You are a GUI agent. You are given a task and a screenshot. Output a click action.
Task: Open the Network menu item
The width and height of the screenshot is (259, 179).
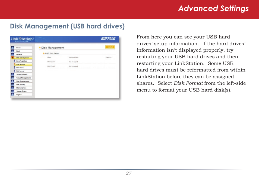pyautogui.click(x=23, y=54)
